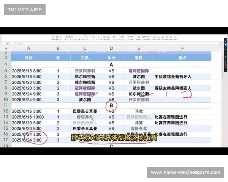Select column D header
This screenshot has height=182, width=228.
pos(111,48)
